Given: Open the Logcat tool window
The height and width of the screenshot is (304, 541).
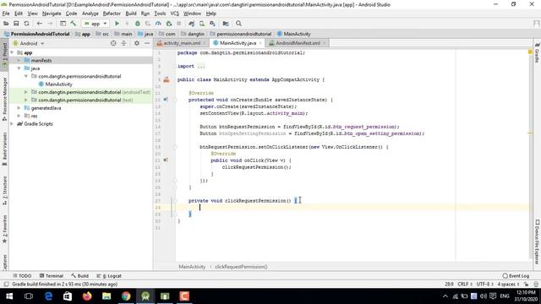Looking at the screenshot, I should coord(109,276).
